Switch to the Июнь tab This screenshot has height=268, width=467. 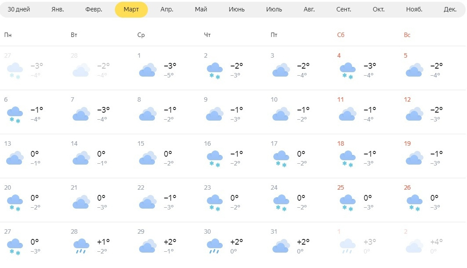237,9
